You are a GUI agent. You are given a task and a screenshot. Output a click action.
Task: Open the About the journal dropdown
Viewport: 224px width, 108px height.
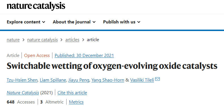[x=74, y=22]
